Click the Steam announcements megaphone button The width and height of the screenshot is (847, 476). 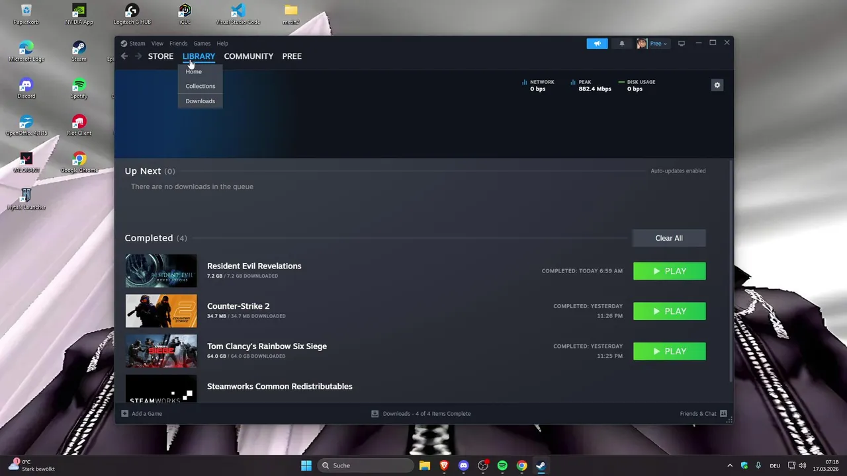point(597,44)
